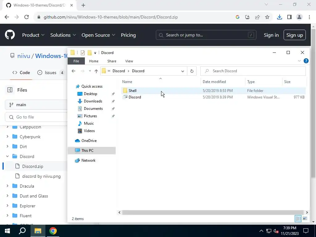The width and height of the screenshot is (316, 237).
Task: Select This PC in navigation pane
Action: [92, 151]
